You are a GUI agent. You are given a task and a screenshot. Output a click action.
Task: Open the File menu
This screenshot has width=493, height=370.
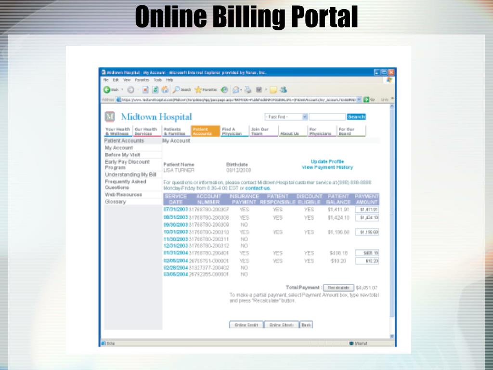click(106, 80)
